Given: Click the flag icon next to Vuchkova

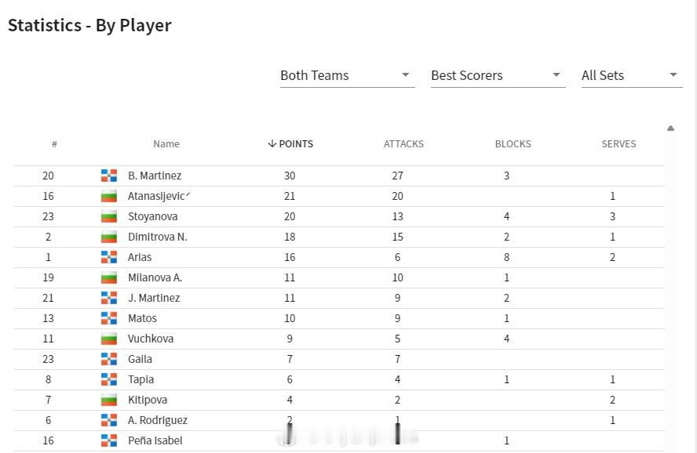Looking at the screenshot, I should click(x=109, y=339).
